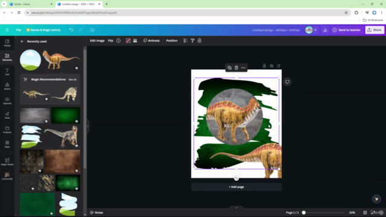386x217 pixels.
Task: Open the Draw sidebar tool
Action: [x=7, y=115]
